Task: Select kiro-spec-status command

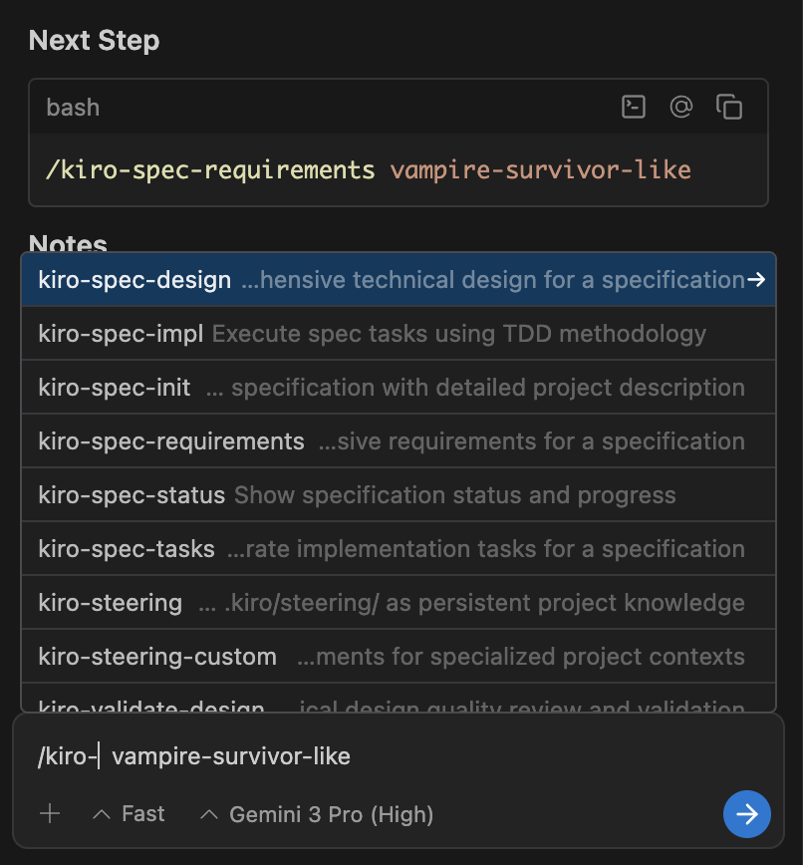Action: tap(132, 495)
